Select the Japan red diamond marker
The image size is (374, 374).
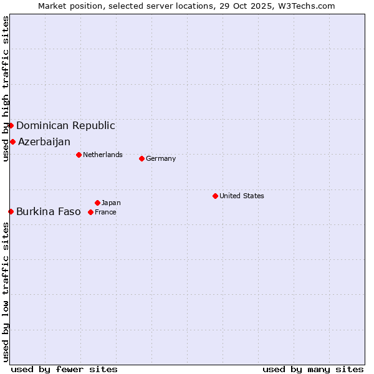pos(97,203)
